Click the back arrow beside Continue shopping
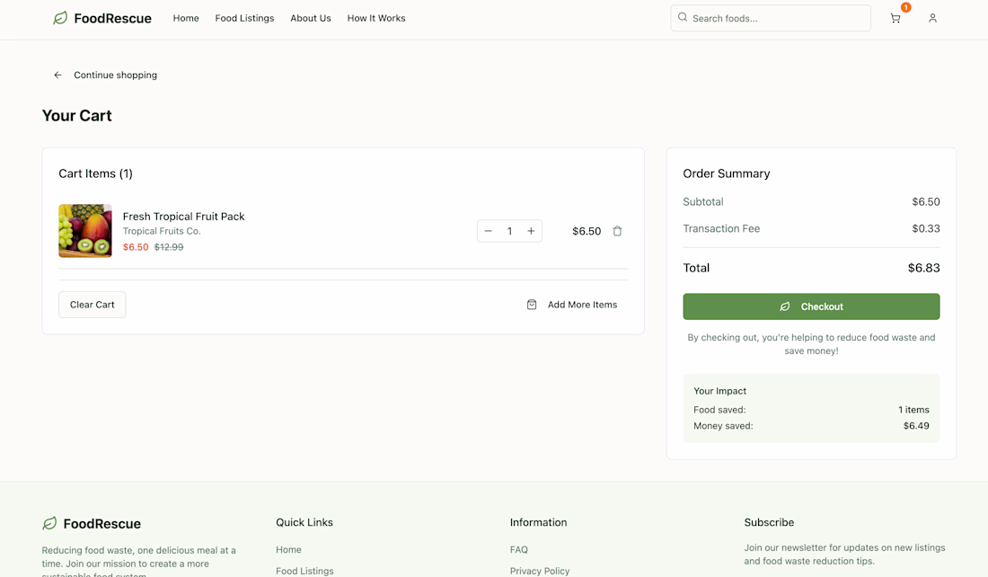988x577 pixels. pyautogui.click(x=57, y=75)
